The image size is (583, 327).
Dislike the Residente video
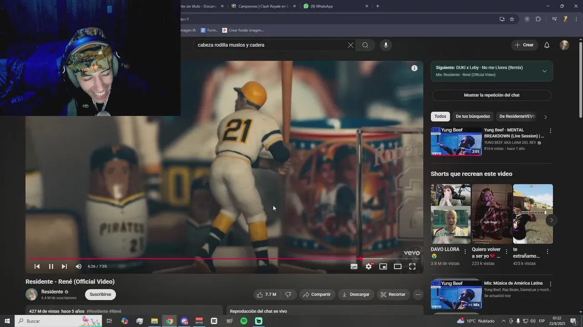(x=288, y=294)
